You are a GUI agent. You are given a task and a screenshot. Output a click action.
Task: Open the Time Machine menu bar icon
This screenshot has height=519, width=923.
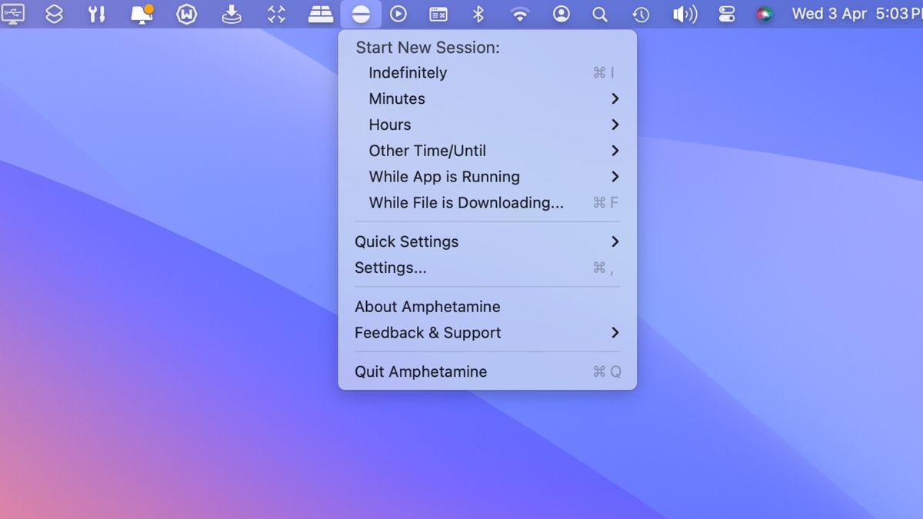tap(640, 14)
